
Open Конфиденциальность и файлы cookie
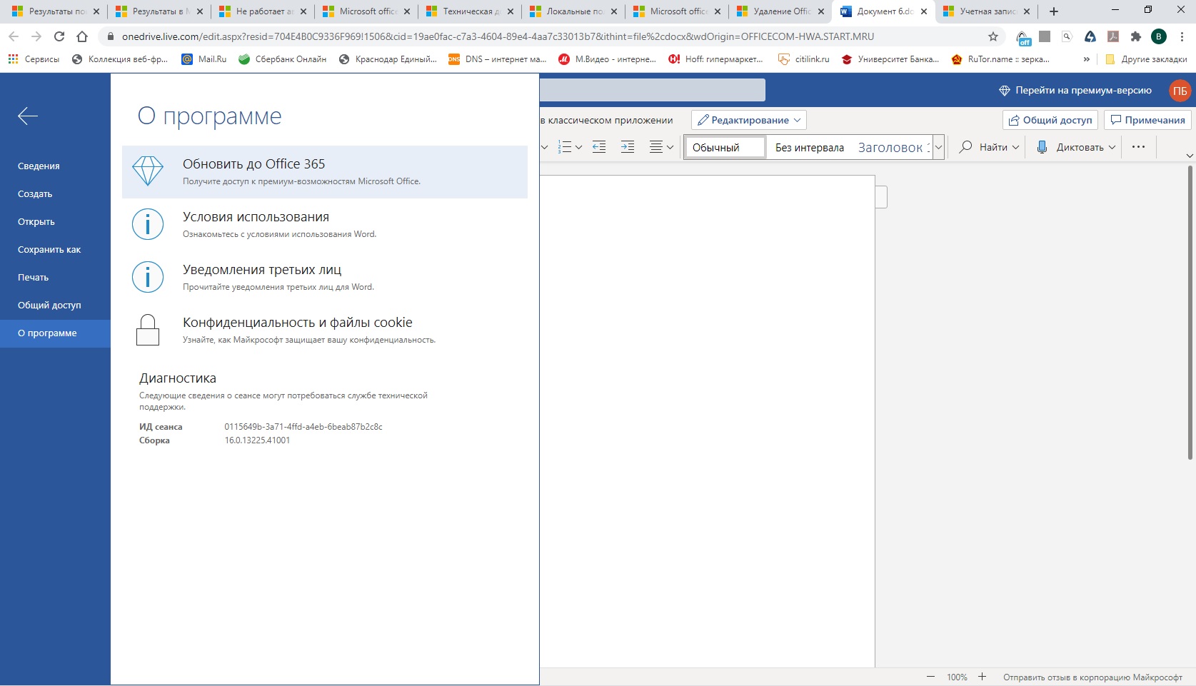[325, 330]
